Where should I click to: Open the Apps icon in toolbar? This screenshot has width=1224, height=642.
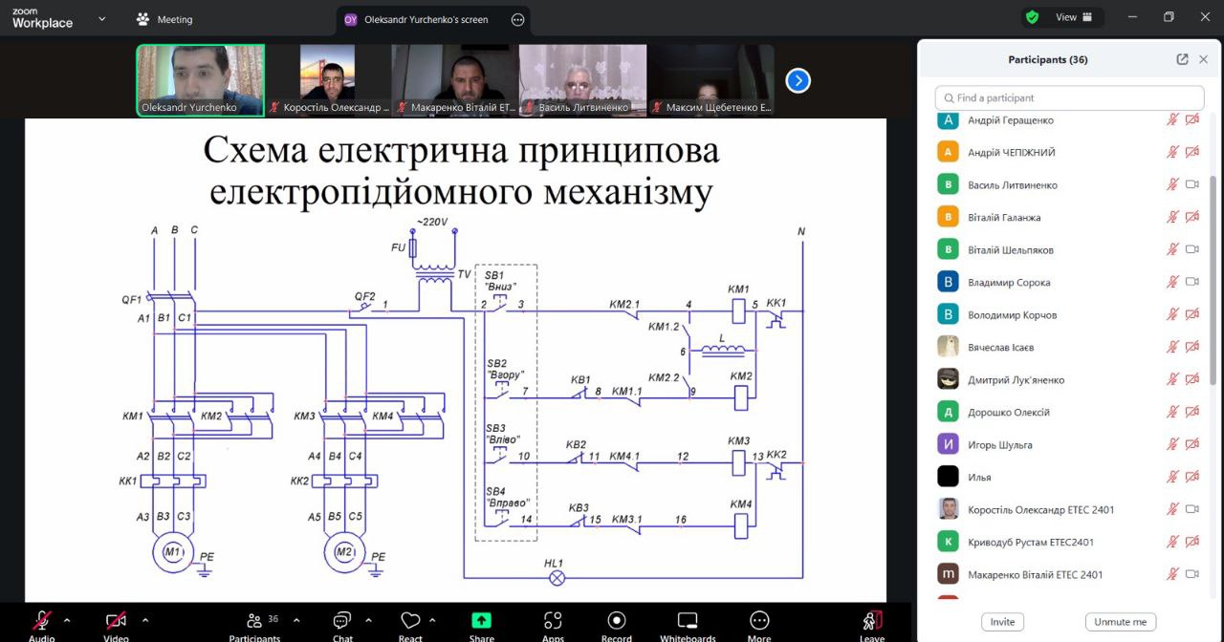[553, 621]
